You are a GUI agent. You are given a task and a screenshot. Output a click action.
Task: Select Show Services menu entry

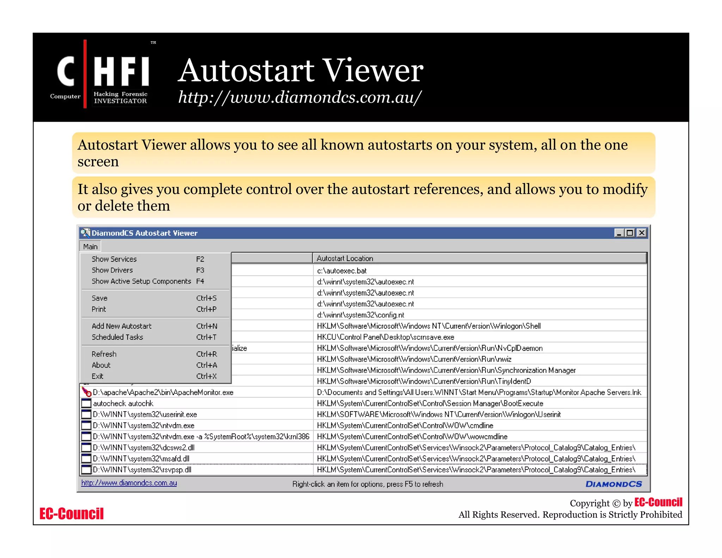tap(155, 259)
